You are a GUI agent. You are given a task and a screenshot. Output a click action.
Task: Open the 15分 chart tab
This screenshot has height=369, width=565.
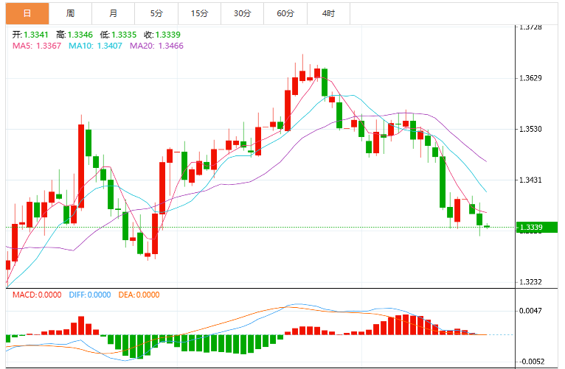pyautogui.click(x=199, y=14)
